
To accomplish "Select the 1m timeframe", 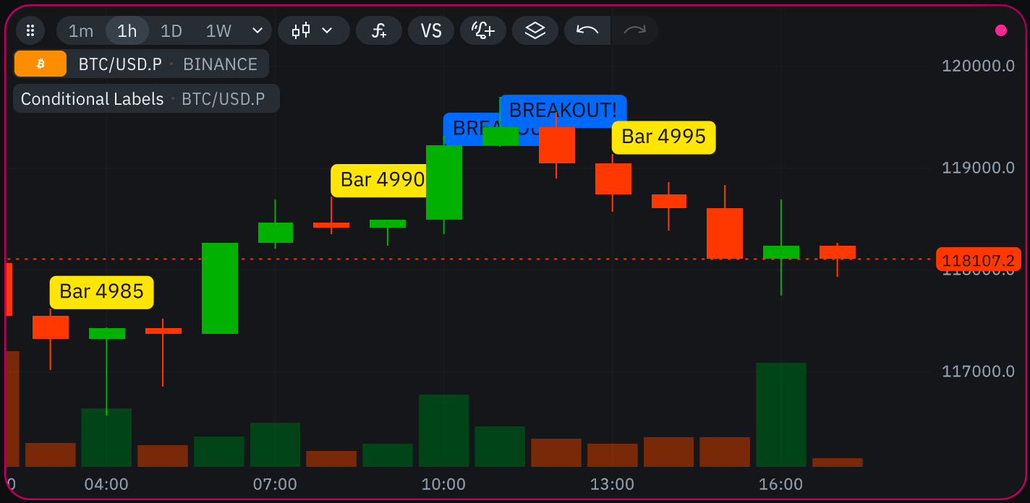I will click(x=81, y=31).
